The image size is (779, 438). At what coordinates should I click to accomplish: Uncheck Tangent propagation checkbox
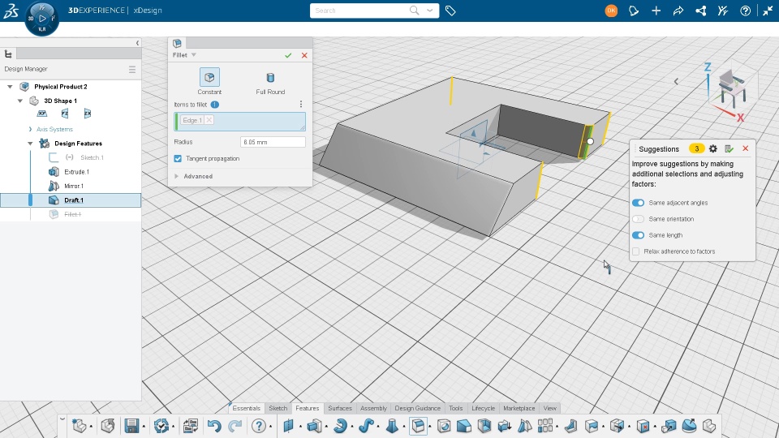coord(178,158)
